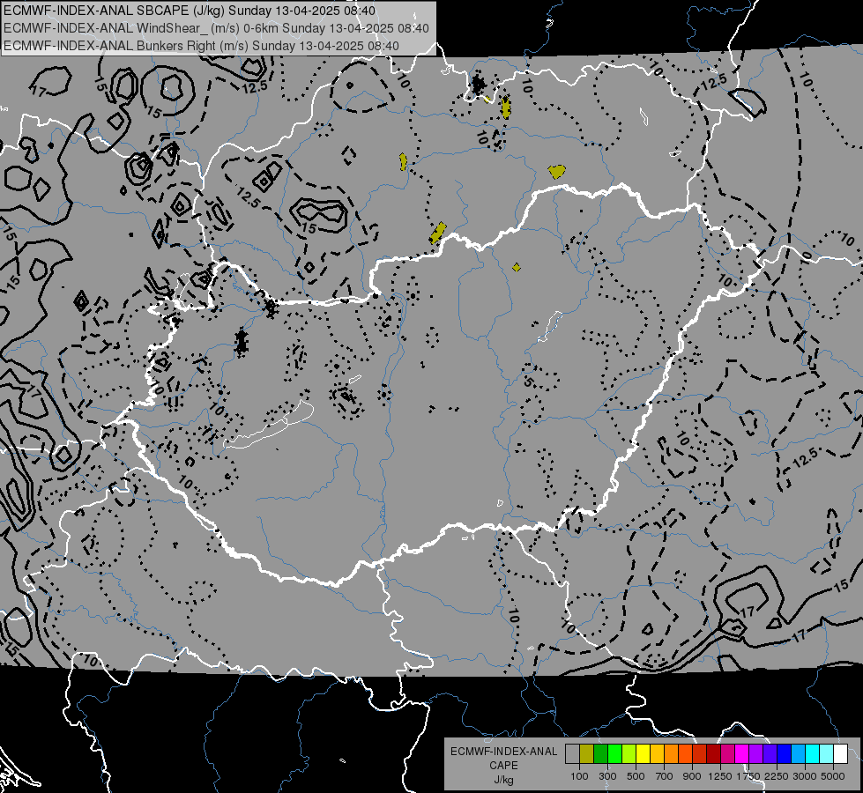The width and height of the screenshot is (863, 793).
Task: Click the dark maroon swatch before 1250
Action: [x=714, y=754]
